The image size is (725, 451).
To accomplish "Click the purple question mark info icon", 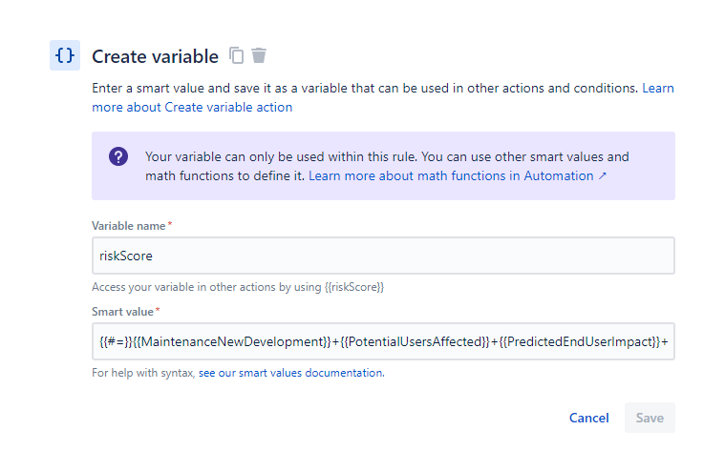I will click(118, 157).
